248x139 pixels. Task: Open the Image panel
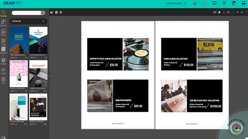pos(3,33)
